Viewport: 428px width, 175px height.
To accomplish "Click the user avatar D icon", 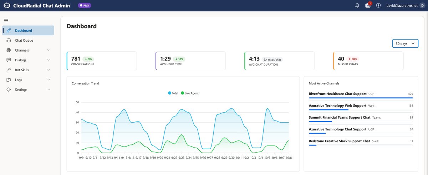I will [422, 5].
